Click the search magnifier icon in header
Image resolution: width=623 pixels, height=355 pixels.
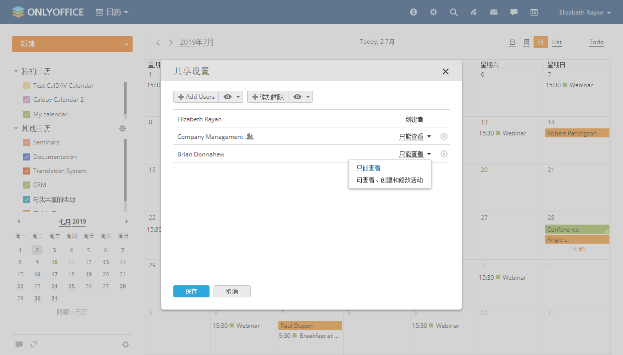tap(454, 12)
